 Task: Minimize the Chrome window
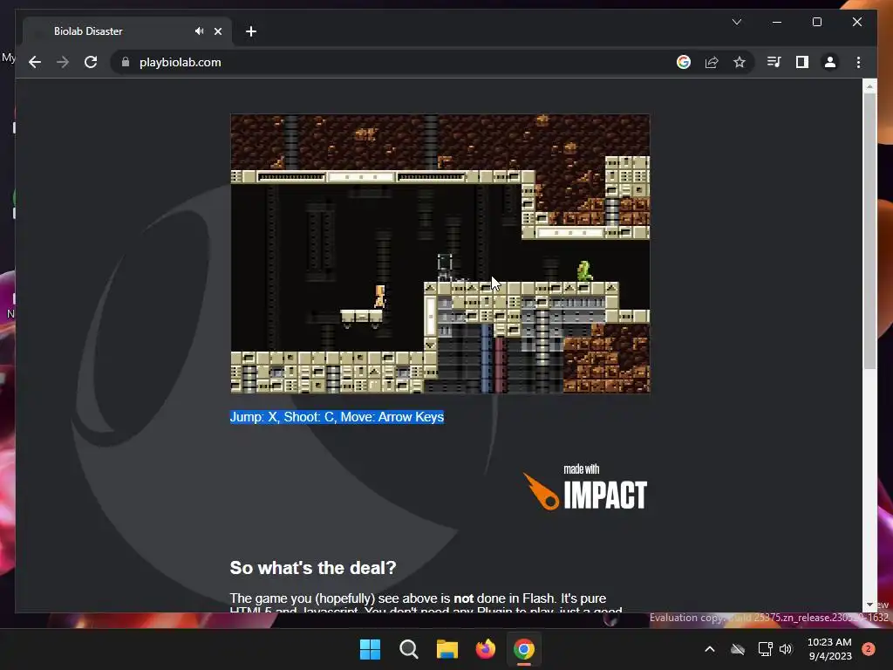click(777, 22)
